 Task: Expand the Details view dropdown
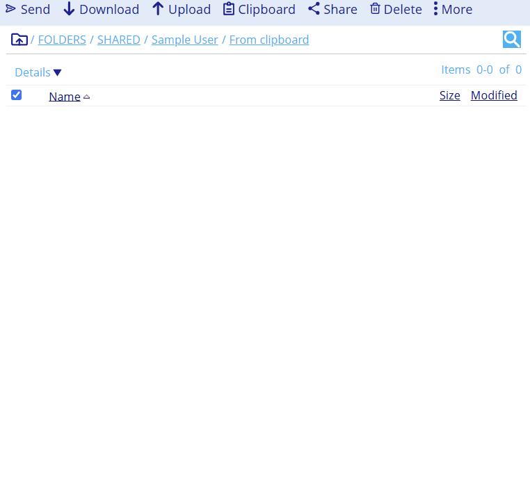coord(38,72)
